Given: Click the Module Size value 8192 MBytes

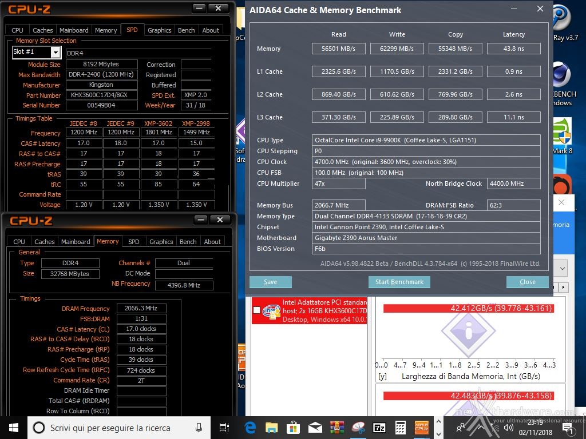Looking at the screenshot, I should pos(102,64).
